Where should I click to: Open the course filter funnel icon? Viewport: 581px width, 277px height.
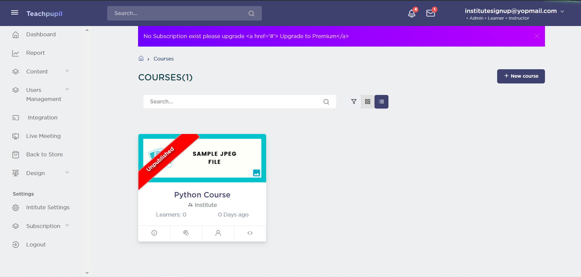tap(354, 102)
